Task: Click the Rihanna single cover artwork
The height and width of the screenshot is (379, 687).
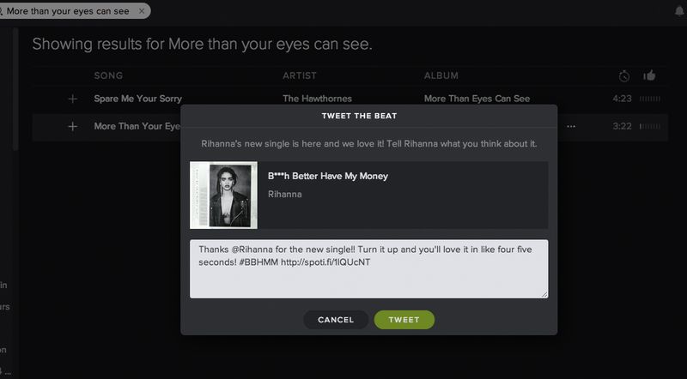Action: pyautogui.click(x=223, y=196)
